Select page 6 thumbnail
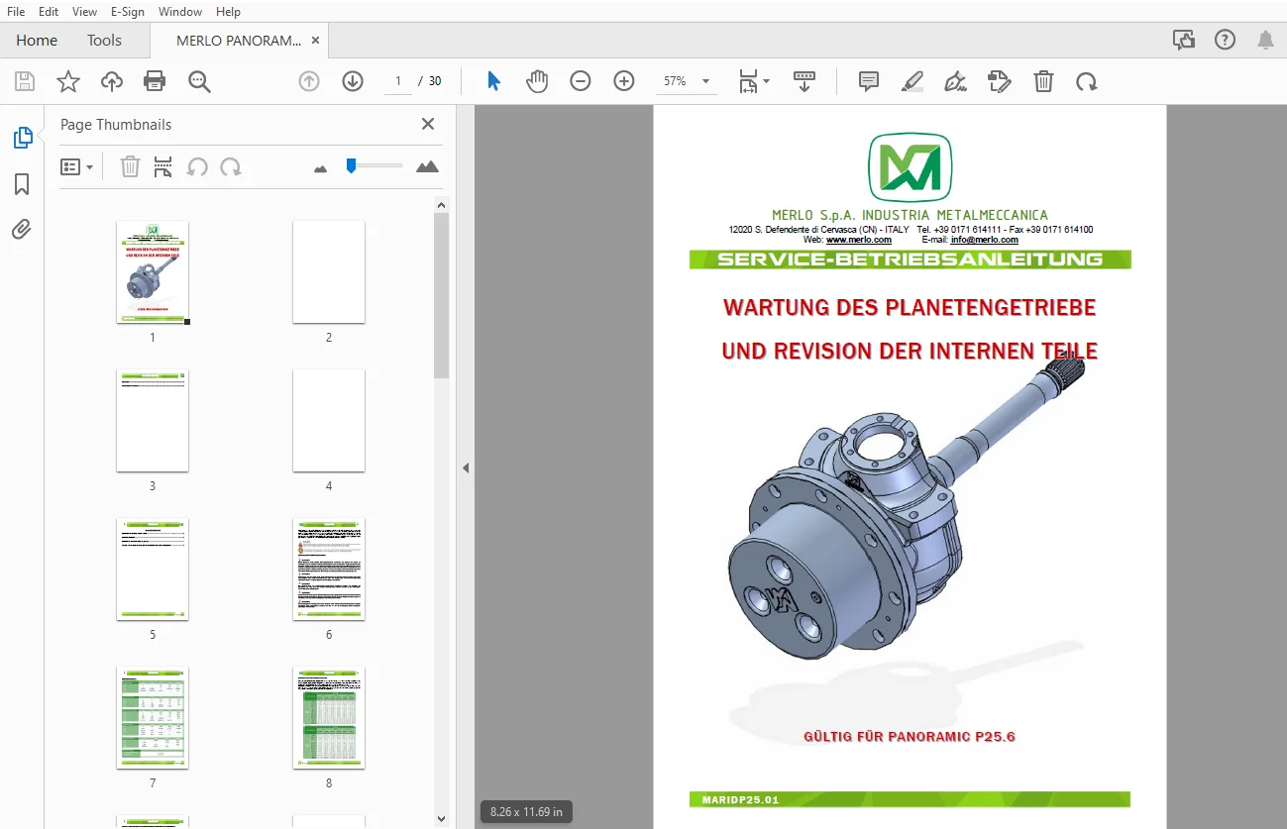 (x=329, y=570)
